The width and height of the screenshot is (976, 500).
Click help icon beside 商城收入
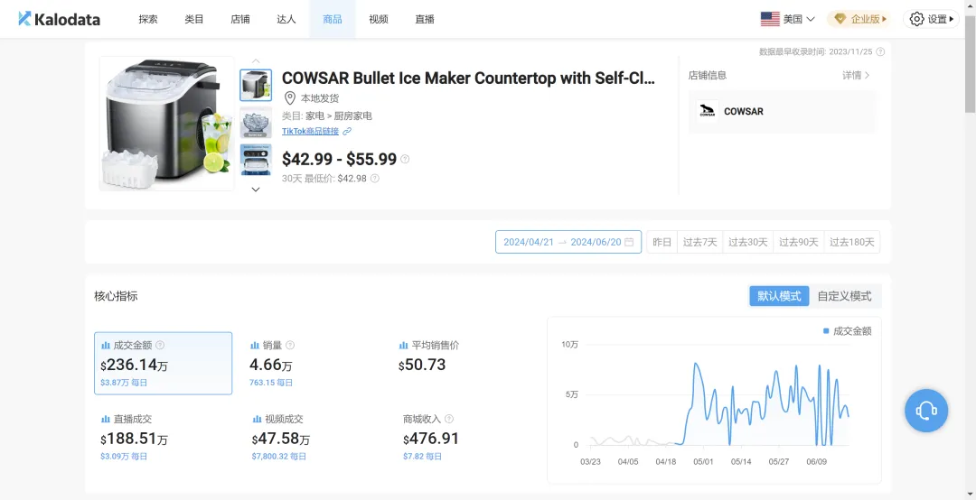click(449, 419)
